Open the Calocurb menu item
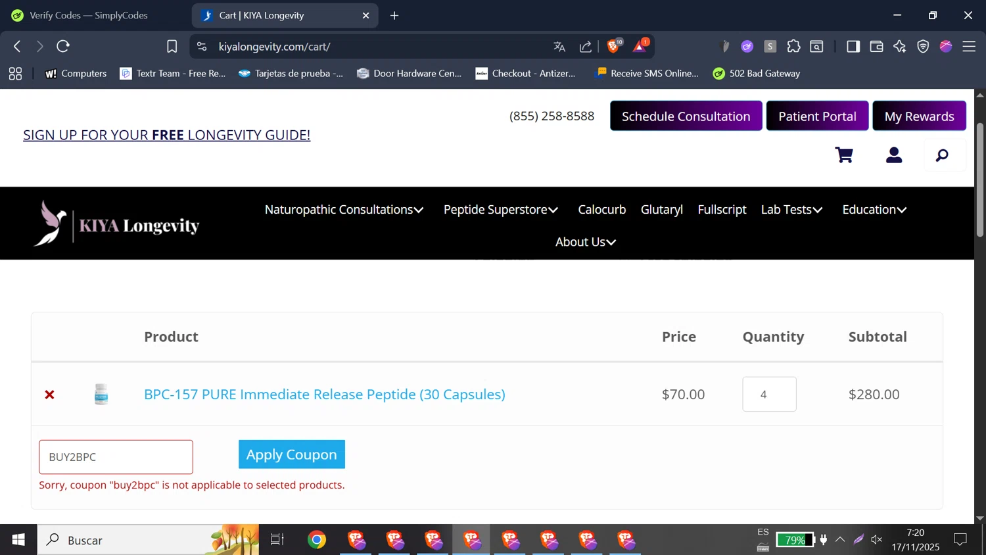The height and width of the screenshot is (555, 986). [601, 210]
